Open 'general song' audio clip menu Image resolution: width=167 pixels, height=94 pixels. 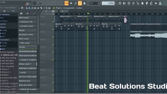131,32
